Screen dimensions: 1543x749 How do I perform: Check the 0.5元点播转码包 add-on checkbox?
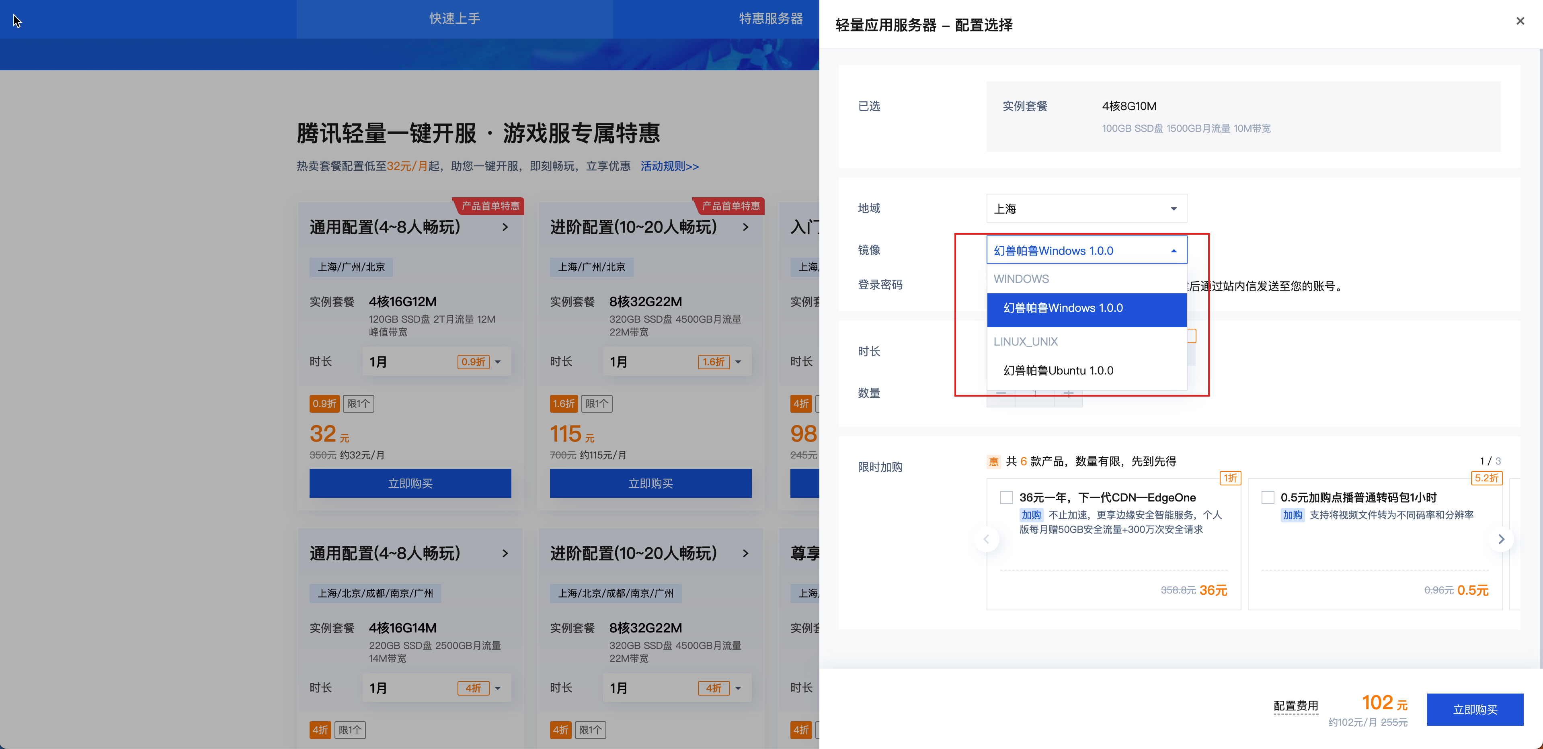[x=1268, y=497]
